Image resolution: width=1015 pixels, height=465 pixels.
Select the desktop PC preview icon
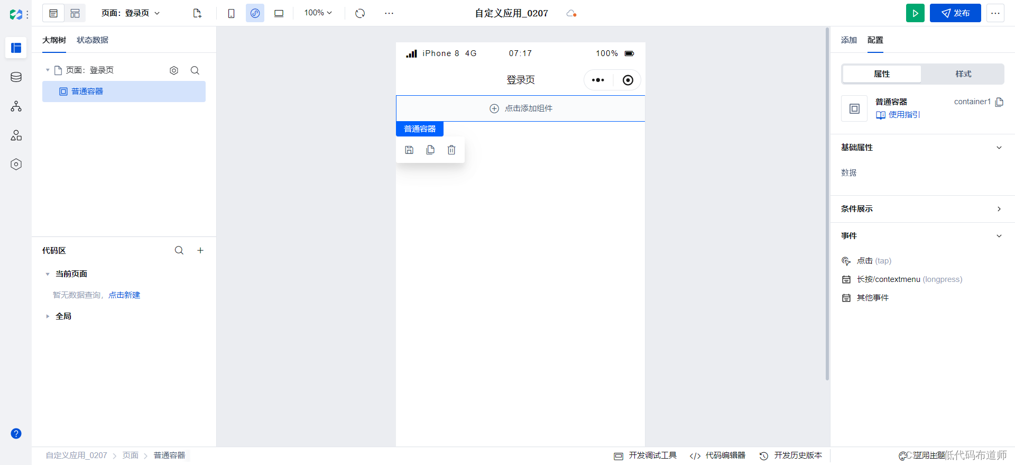[279, 13]
